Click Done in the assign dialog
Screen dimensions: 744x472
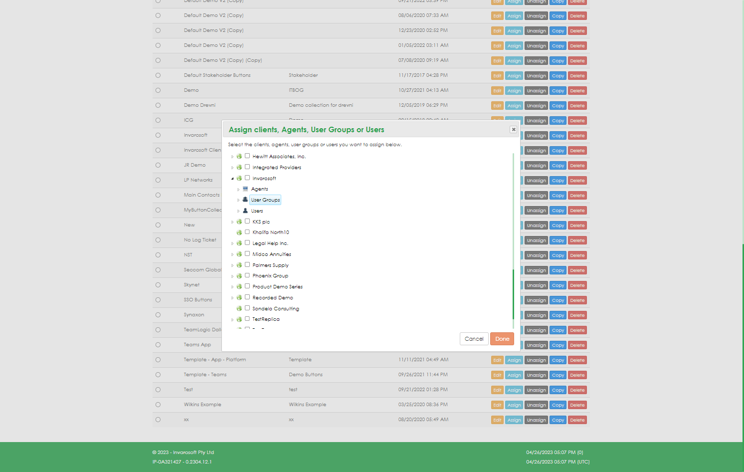tap(502, 339)
